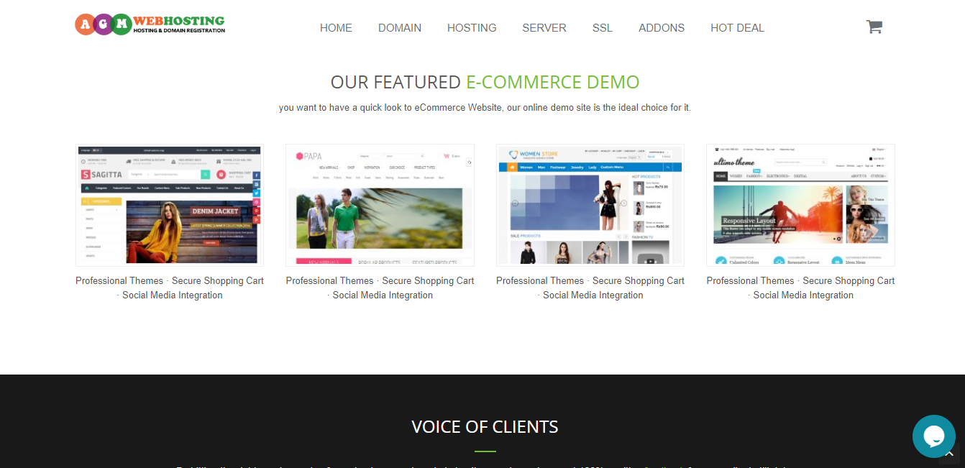Image resolution: width=965 pixels, height=468 pixels.
Task: Open the DOMAIN menu
Action: tap(400, 28)
